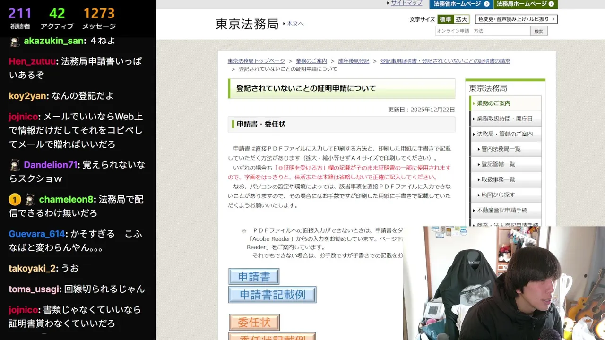Click the 42 アクティブ count
The height and width of the screenshot is (340, 605).
57,17
